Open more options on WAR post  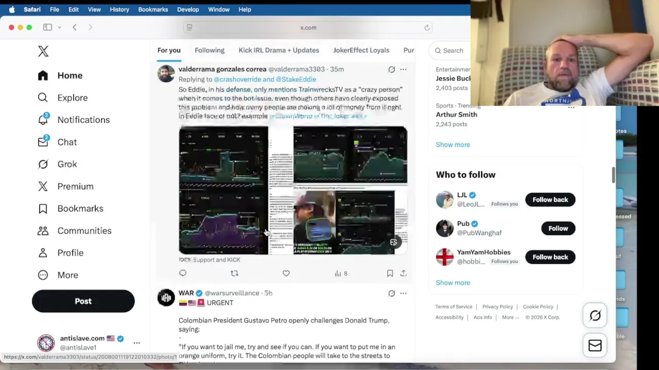pyautogui.click(x=403, y=293)
